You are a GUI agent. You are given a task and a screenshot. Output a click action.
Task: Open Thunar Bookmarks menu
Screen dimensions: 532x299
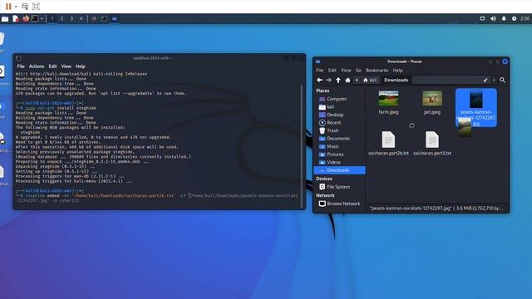coord(377,70)
